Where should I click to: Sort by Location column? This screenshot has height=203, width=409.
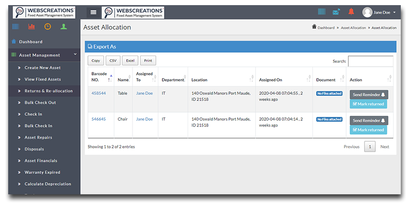pyautogui.click(x=222, y=77)
